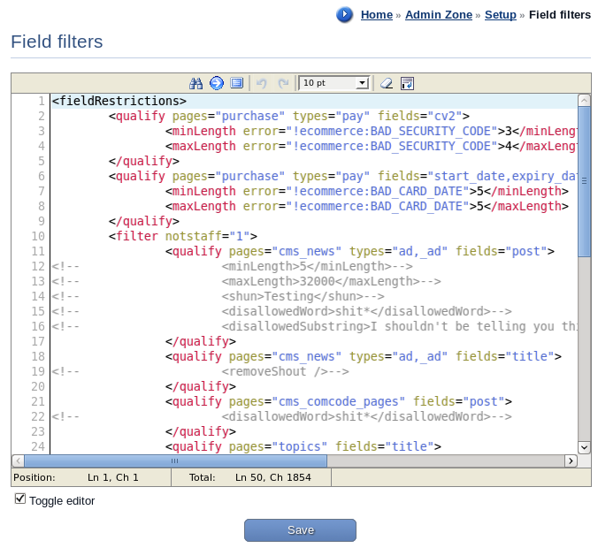
Task: Open Admin Zone breadcrumb link
Action: click(x=438, y=15)
